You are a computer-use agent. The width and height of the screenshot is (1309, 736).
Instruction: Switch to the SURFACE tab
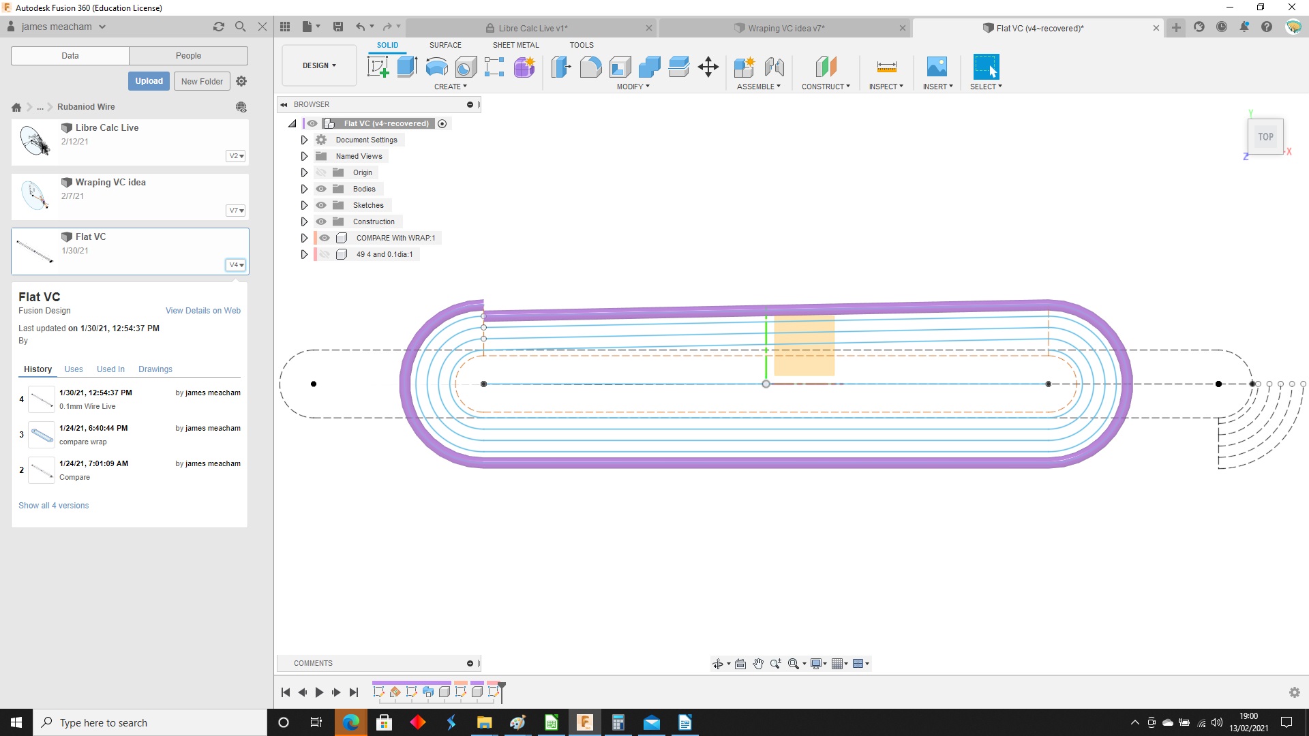(x=445, y=45)
